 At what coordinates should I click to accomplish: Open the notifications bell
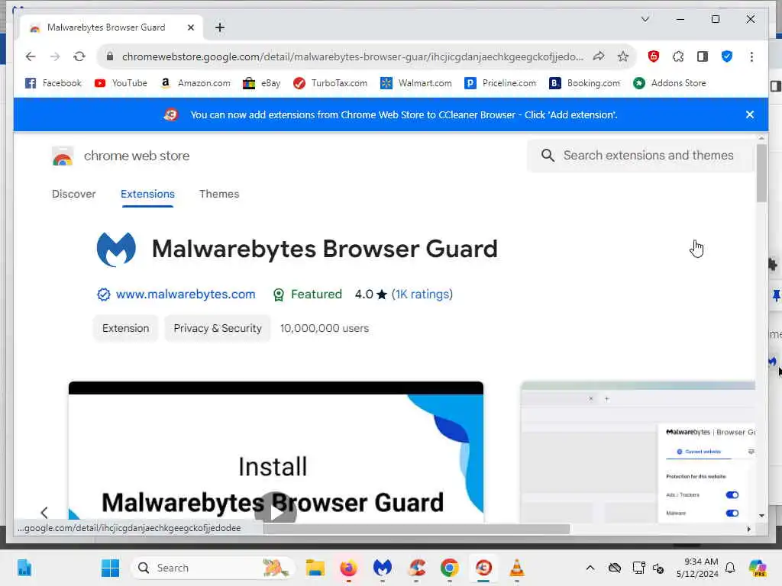click(730, 568)
